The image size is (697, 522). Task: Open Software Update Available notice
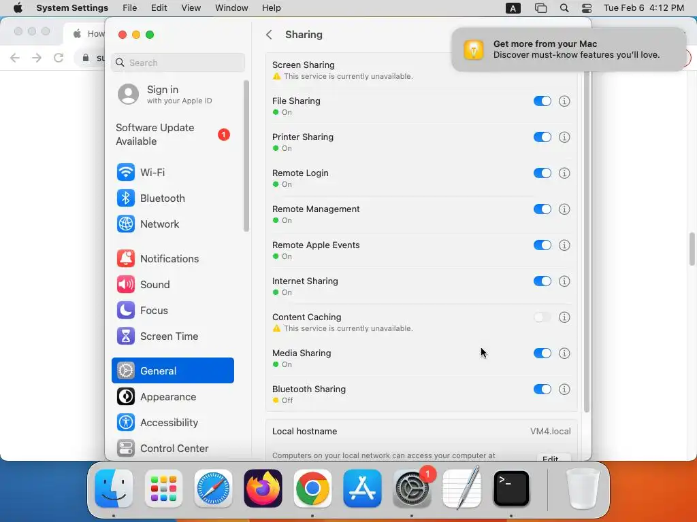(x=173, y=135)
